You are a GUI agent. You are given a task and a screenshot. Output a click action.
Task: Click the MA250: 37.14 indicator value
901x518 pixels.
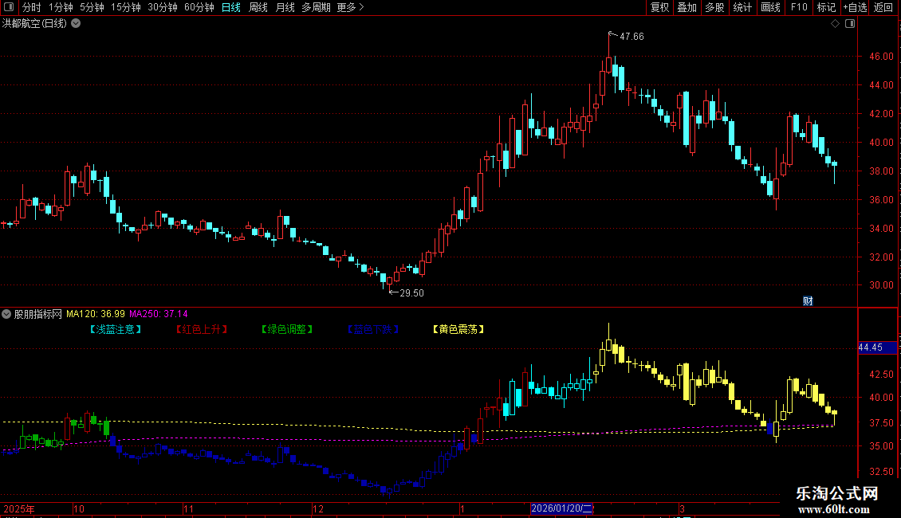coord(159,314)
